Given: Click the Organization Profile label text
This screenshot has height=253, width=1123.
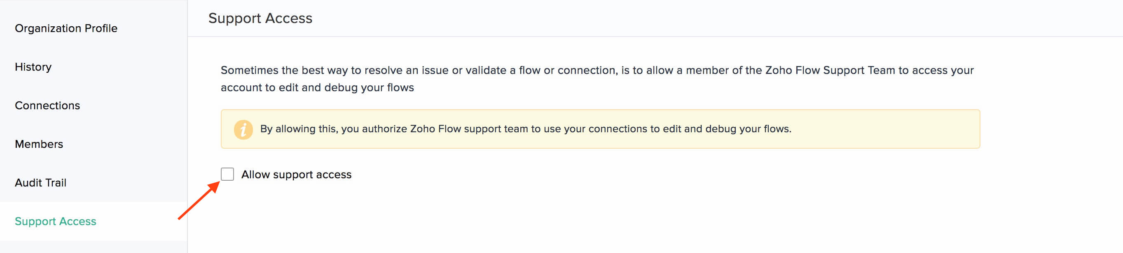Looking at the screenshot, I should [66, 28].
